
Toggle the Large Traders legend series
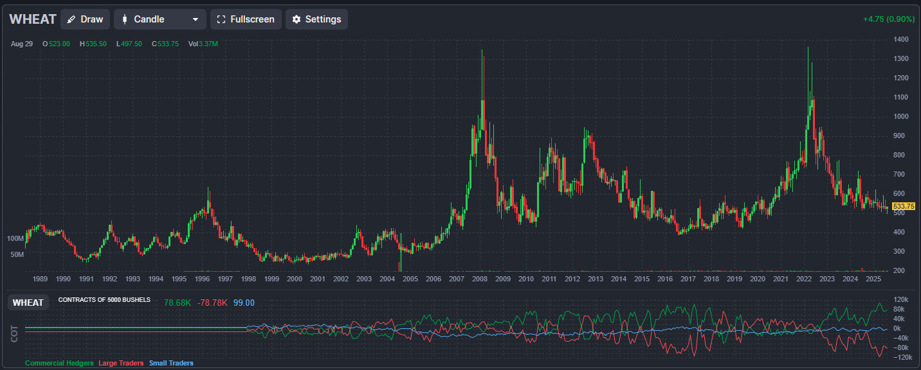[121, 363]
